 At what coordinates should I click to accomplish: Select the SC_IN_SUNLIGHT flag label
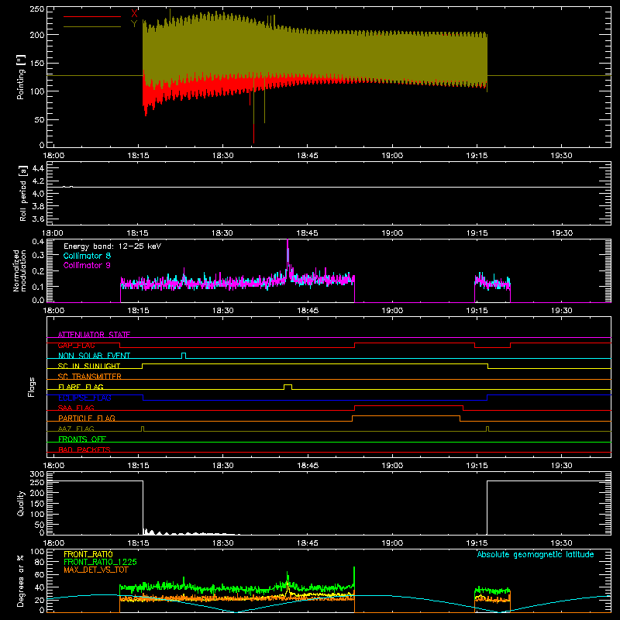pyautogui.click(x=89, y=366)
